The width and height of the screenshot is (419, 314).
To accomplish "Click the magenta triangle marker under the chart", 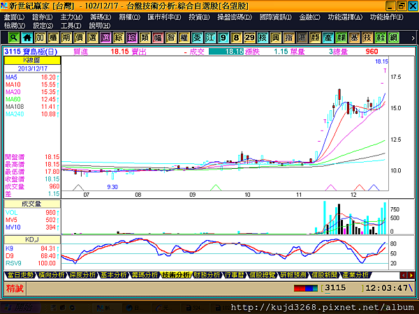I will coord(330,188).
